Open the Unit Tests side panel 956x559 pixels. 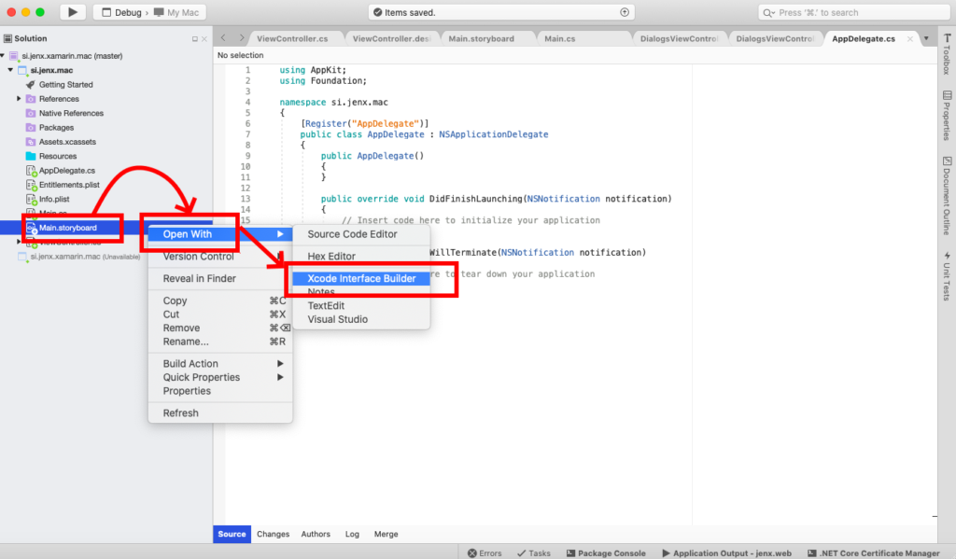[947, 275]
